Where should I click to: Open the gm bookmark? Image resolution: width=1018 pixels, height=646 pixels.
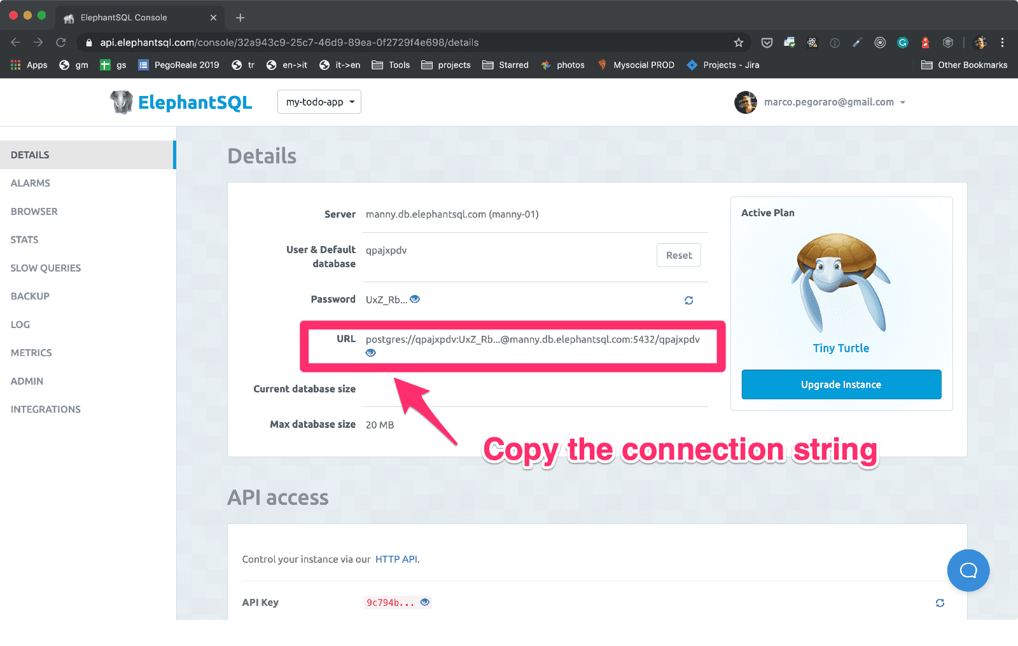click(x=74, y=65)
